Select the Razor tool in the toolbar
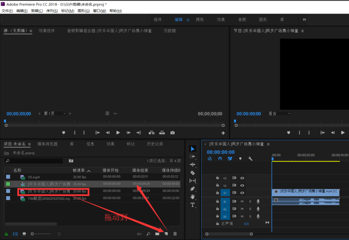This screenshot has height=240, width=349. [193, 173]
